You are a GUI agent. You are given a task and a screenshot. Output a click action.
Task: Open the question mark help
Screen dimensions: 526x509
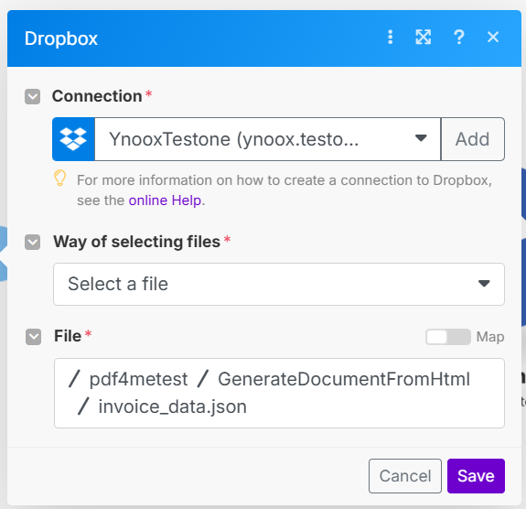tap(459, 37)
